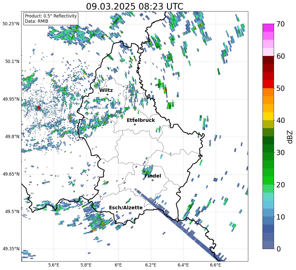Click the 5.8°E longitude label

pos(86,265)
